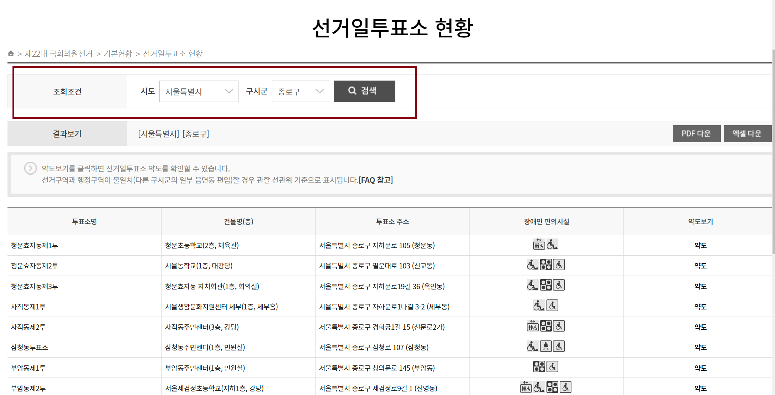Click wheelchair ramp icon in 사직동제1투 row

(539, 306)
